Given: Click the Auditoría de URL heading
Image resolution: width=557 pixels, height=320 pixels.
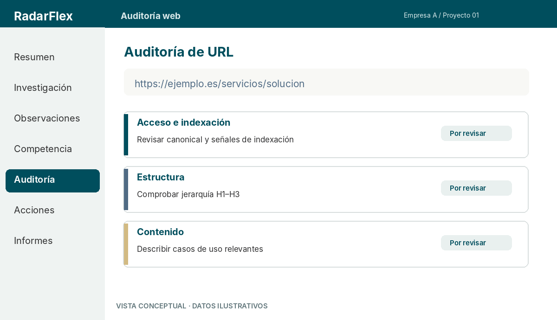Looking at the screenshot, I should (x=179, y=52).
